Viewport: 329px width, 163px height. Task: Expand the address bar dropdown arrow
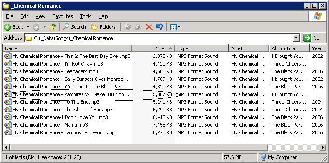click(x=296, y=38)
